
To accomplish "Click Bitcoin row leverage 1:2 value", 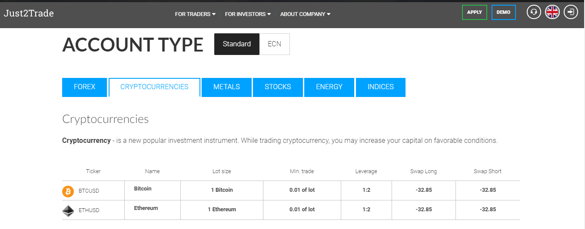I will (366, 190).
